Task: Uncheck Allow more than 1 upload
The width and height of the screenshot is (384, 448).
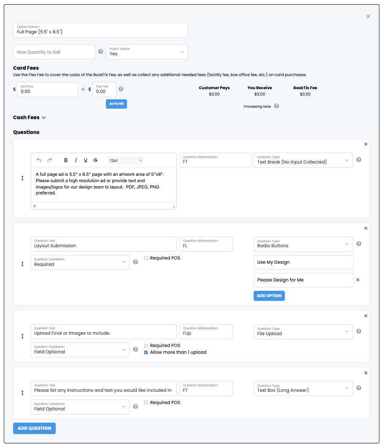Action: [146, 352]
